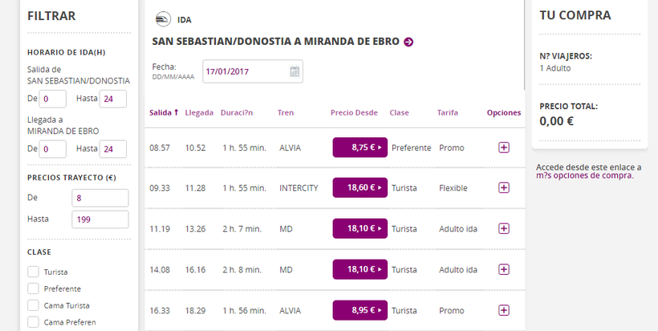This screenshot has height=331, width=658.
Task: Click the train icon beside IDA
Action: 163,19
